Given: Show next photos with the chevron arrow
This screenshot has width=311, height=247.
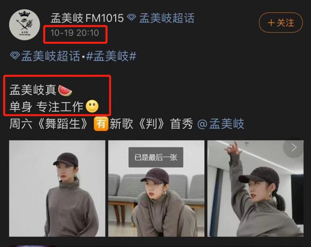Looking at the screenshot, I should click(294, 148).
